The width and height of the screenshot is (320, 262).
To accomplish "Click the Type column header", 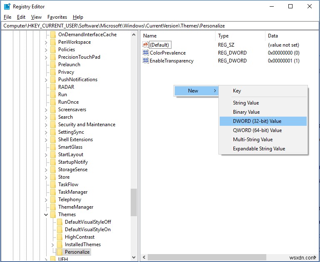I will [240, 36].
